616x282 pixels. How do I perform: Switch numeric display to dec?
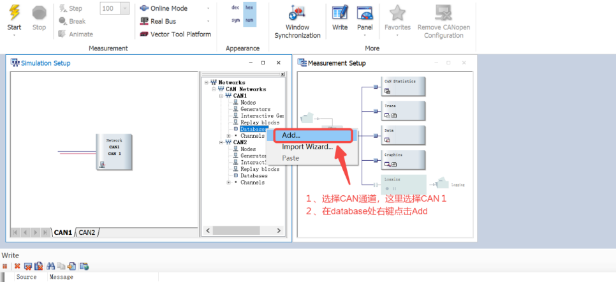click(x=236, y=8)
